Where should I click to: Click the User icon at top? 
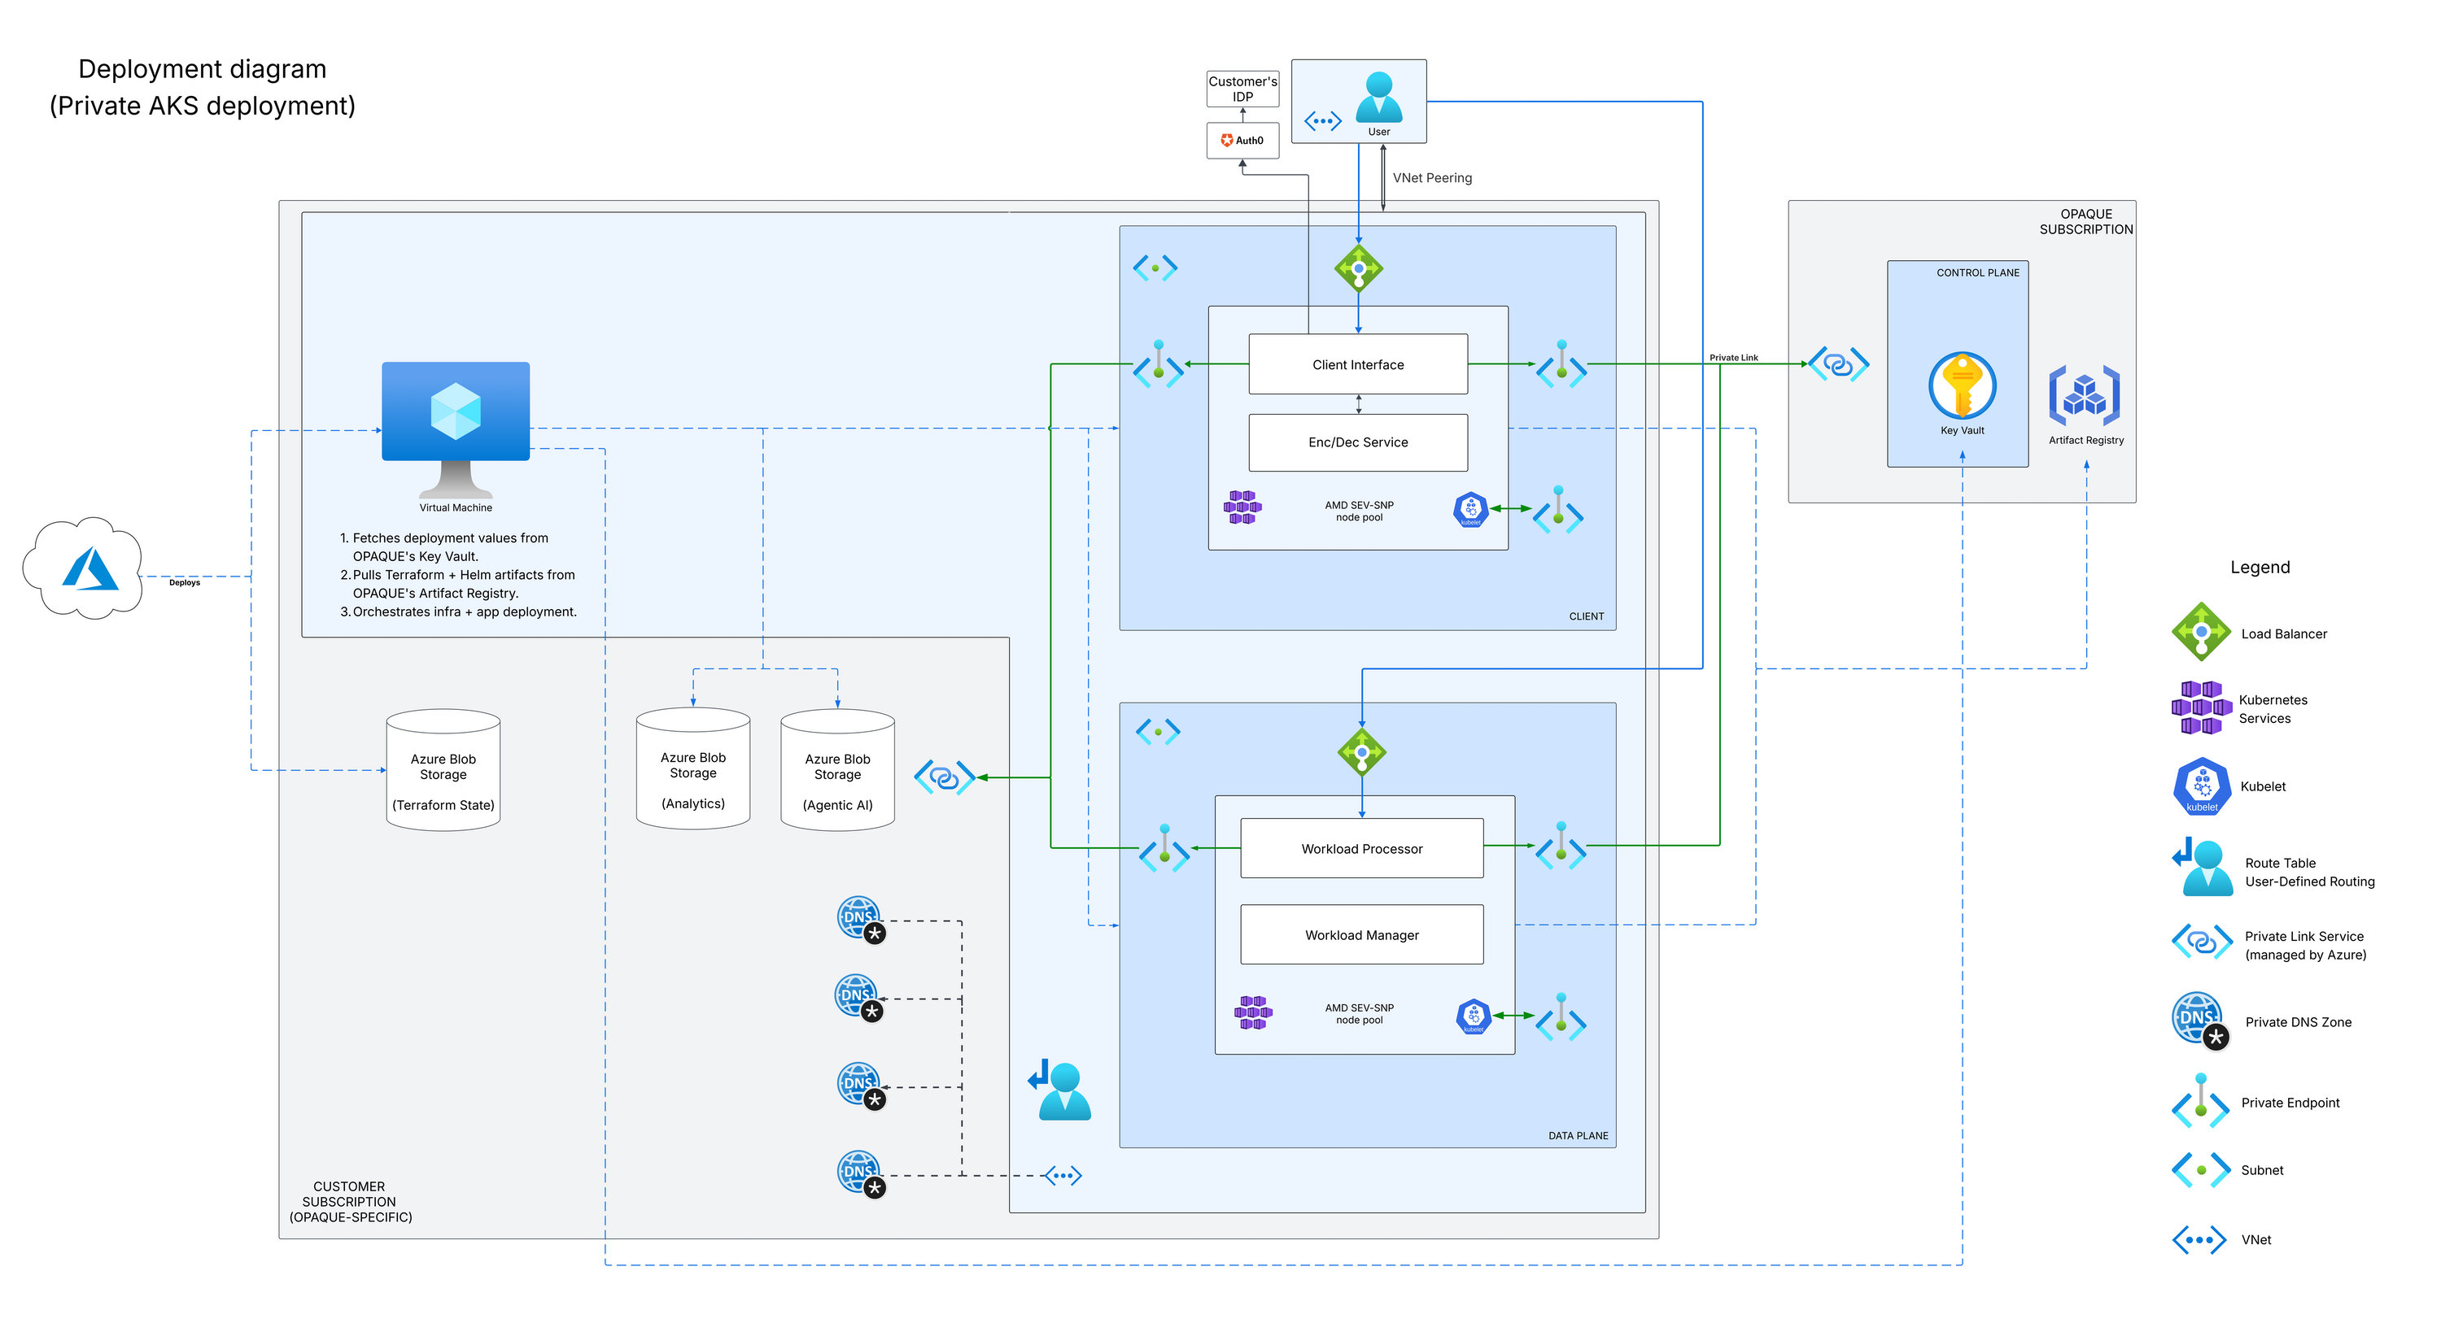1378,98
